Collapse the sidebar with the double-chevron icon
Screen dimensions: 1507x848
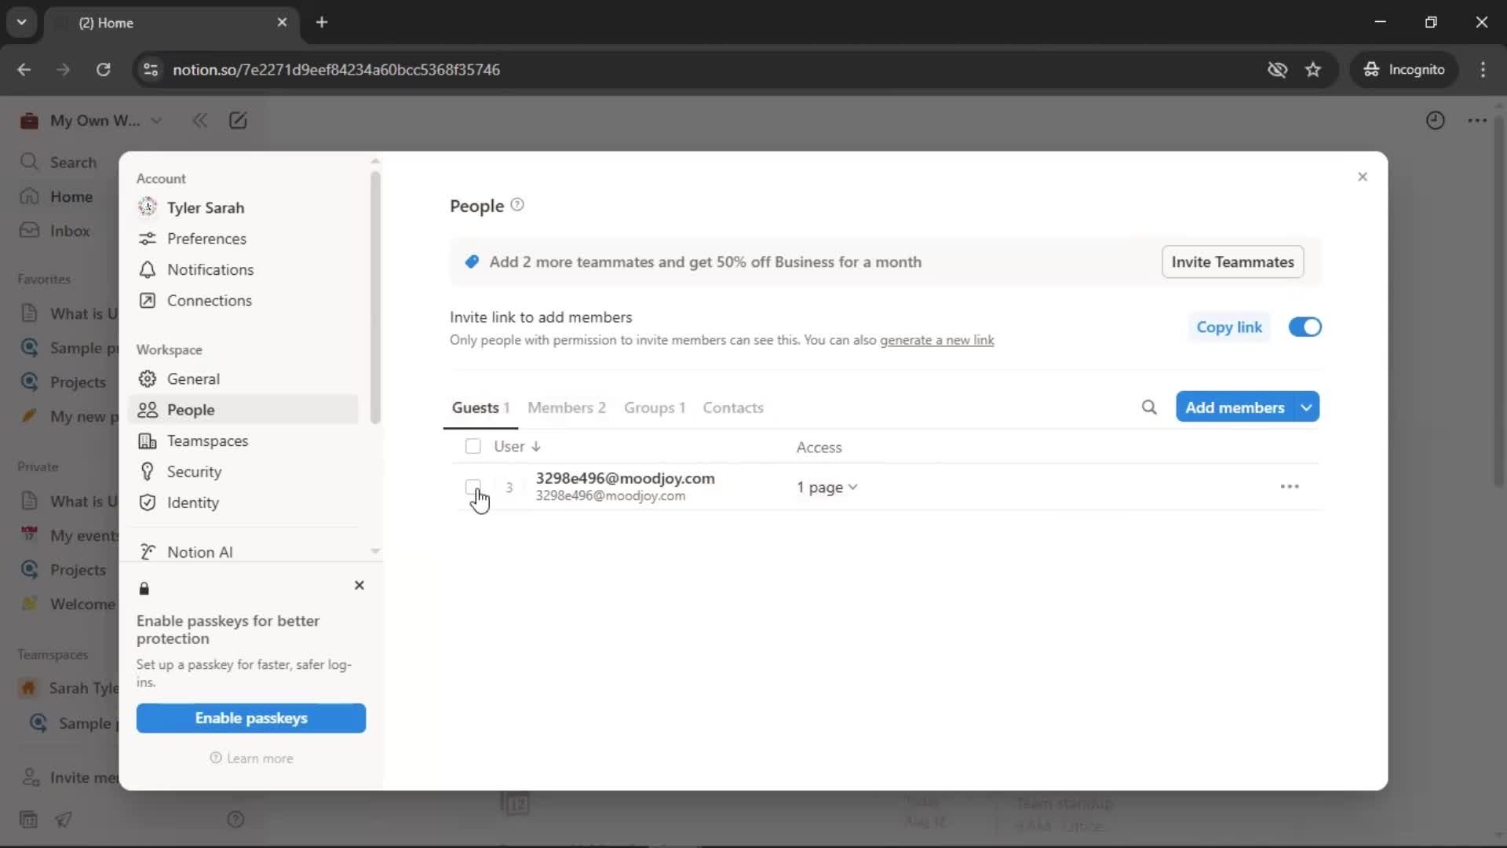[200, 120]
